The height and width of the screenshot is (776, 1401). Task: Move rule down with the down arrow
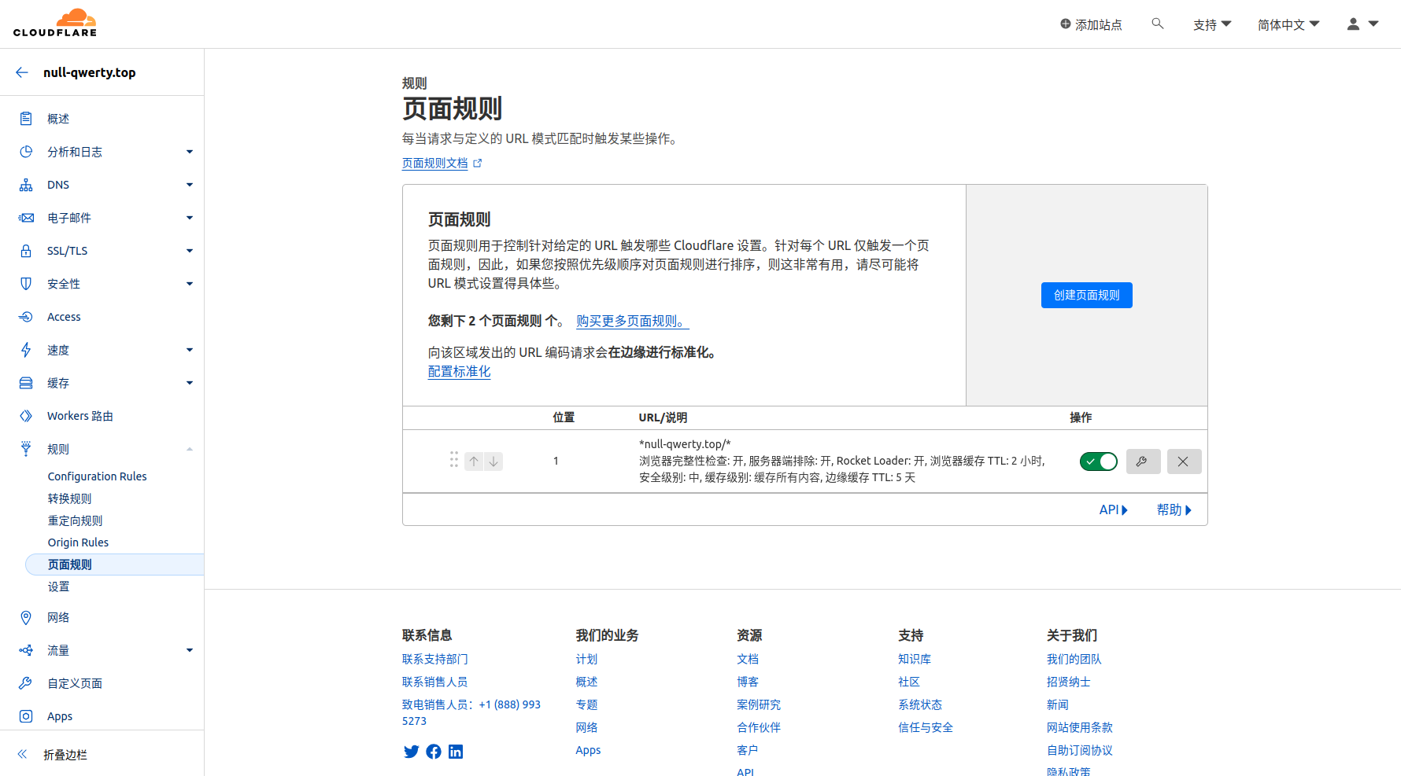493,461
